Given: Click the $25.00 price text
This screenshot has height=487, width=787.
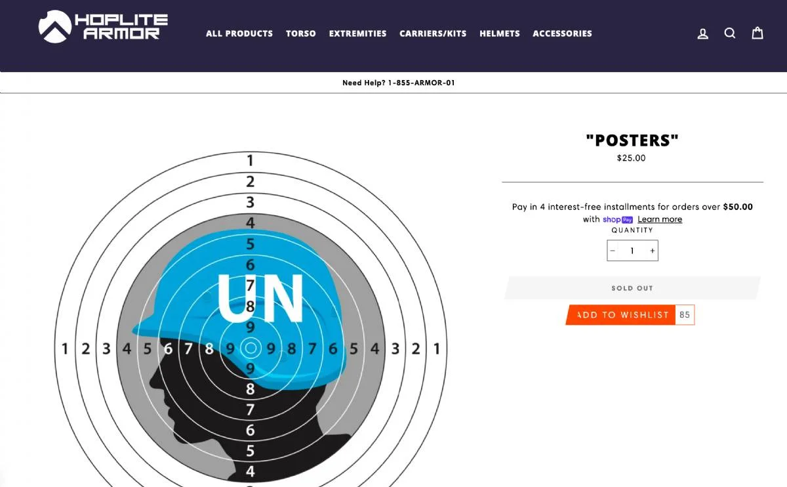Looking at the screenshot, I should click(x=631, y=158).
